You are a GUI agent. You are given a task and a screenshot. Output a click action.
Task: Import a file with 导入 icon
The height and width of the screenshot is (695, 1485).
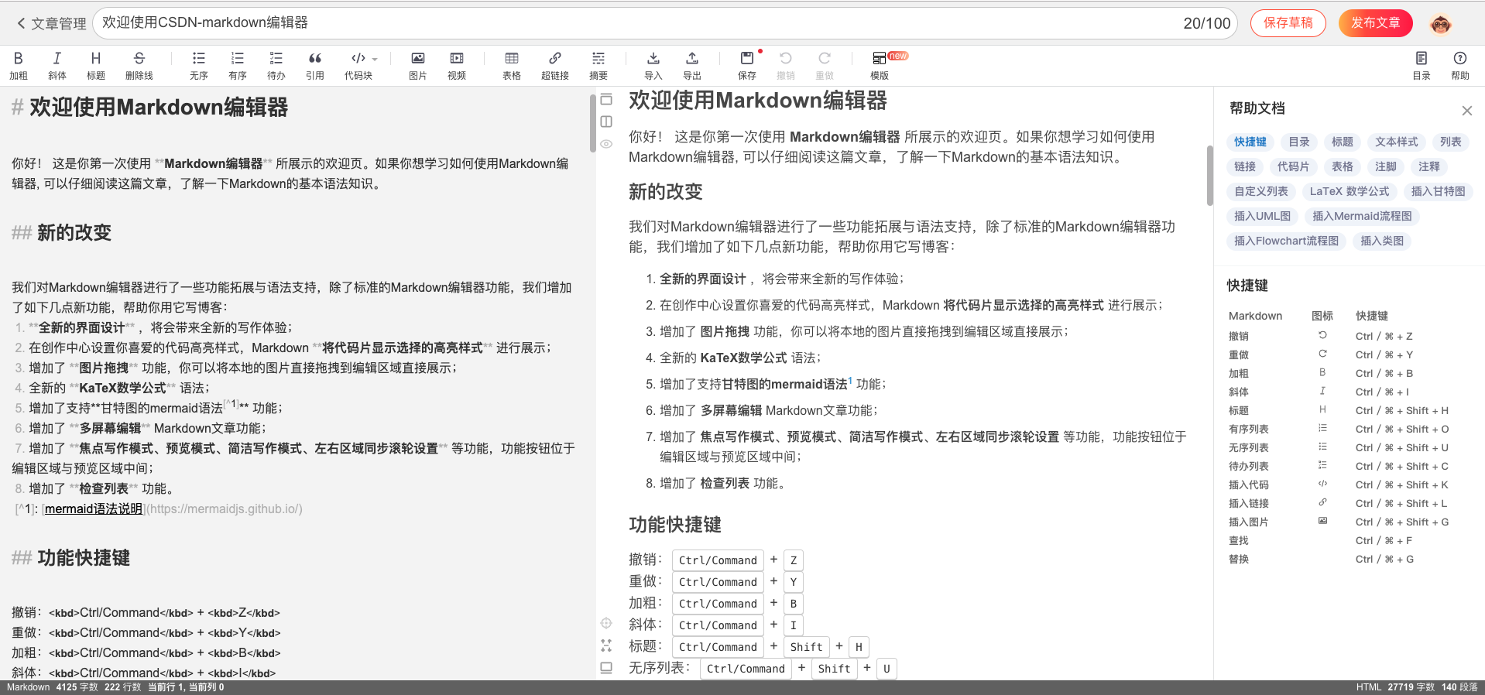click(653, 65)
